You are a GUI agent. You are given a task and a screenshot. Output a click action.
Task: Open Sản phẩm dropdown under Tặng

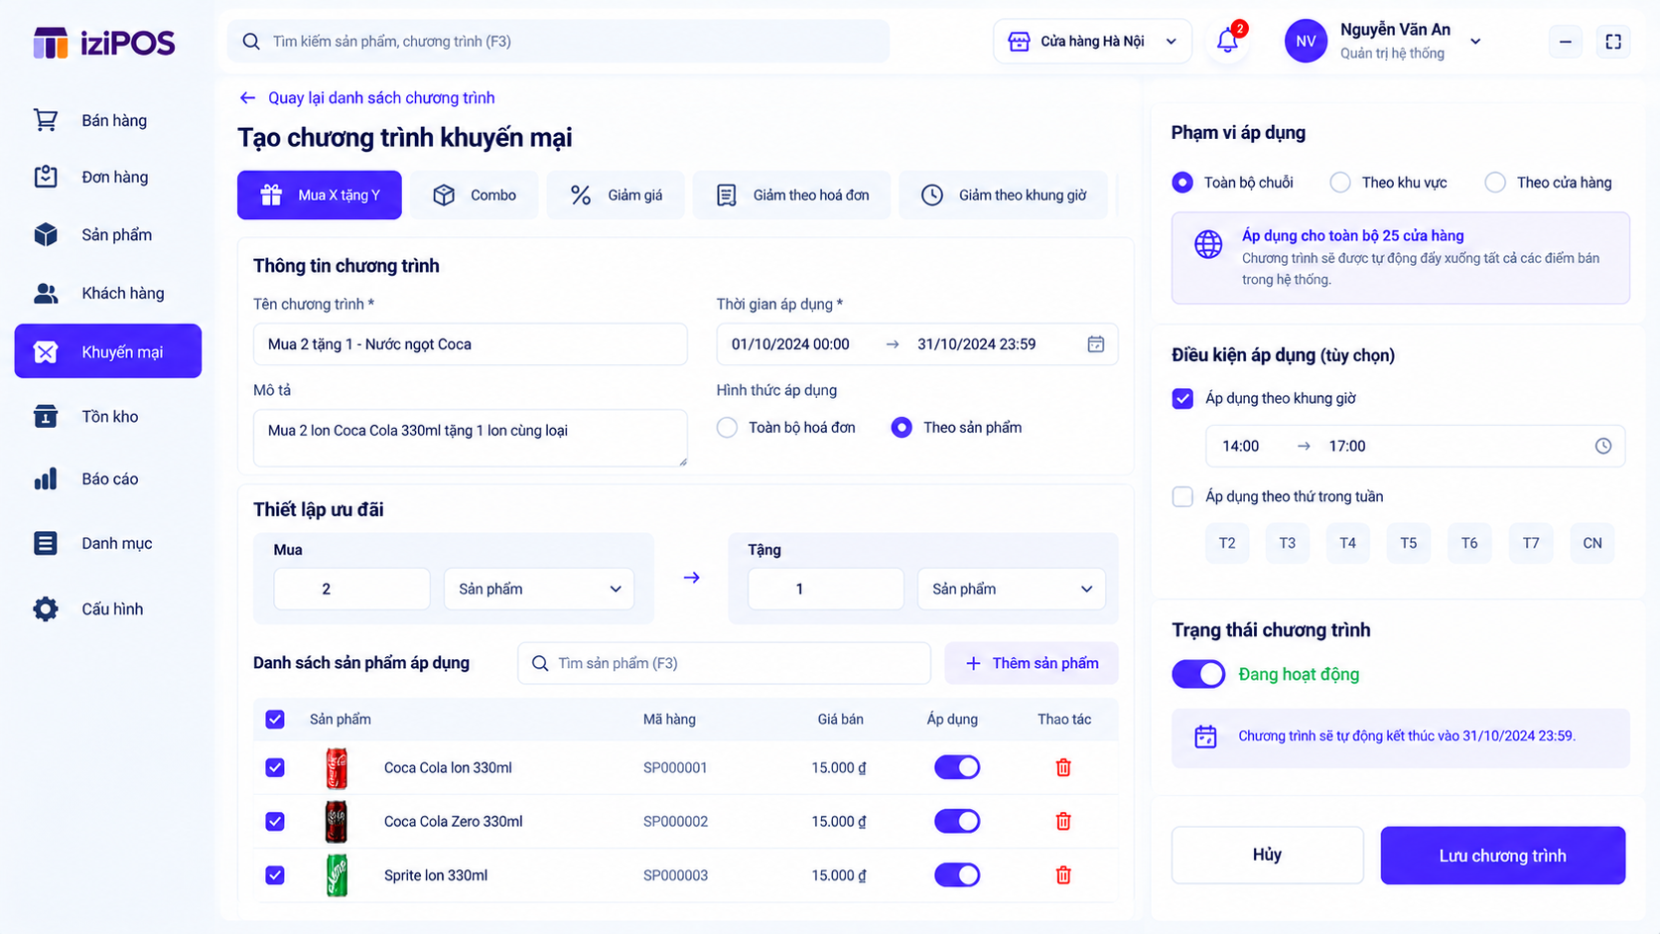pyautogui.click(x=1012, y=589)
